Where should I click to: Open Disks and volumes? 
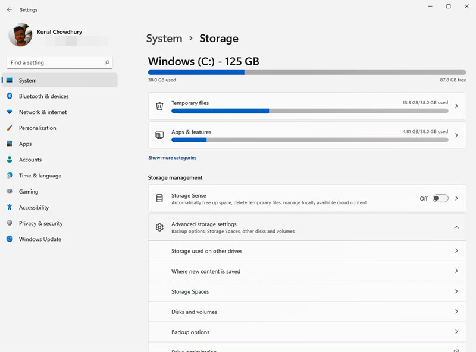[307, 312]
